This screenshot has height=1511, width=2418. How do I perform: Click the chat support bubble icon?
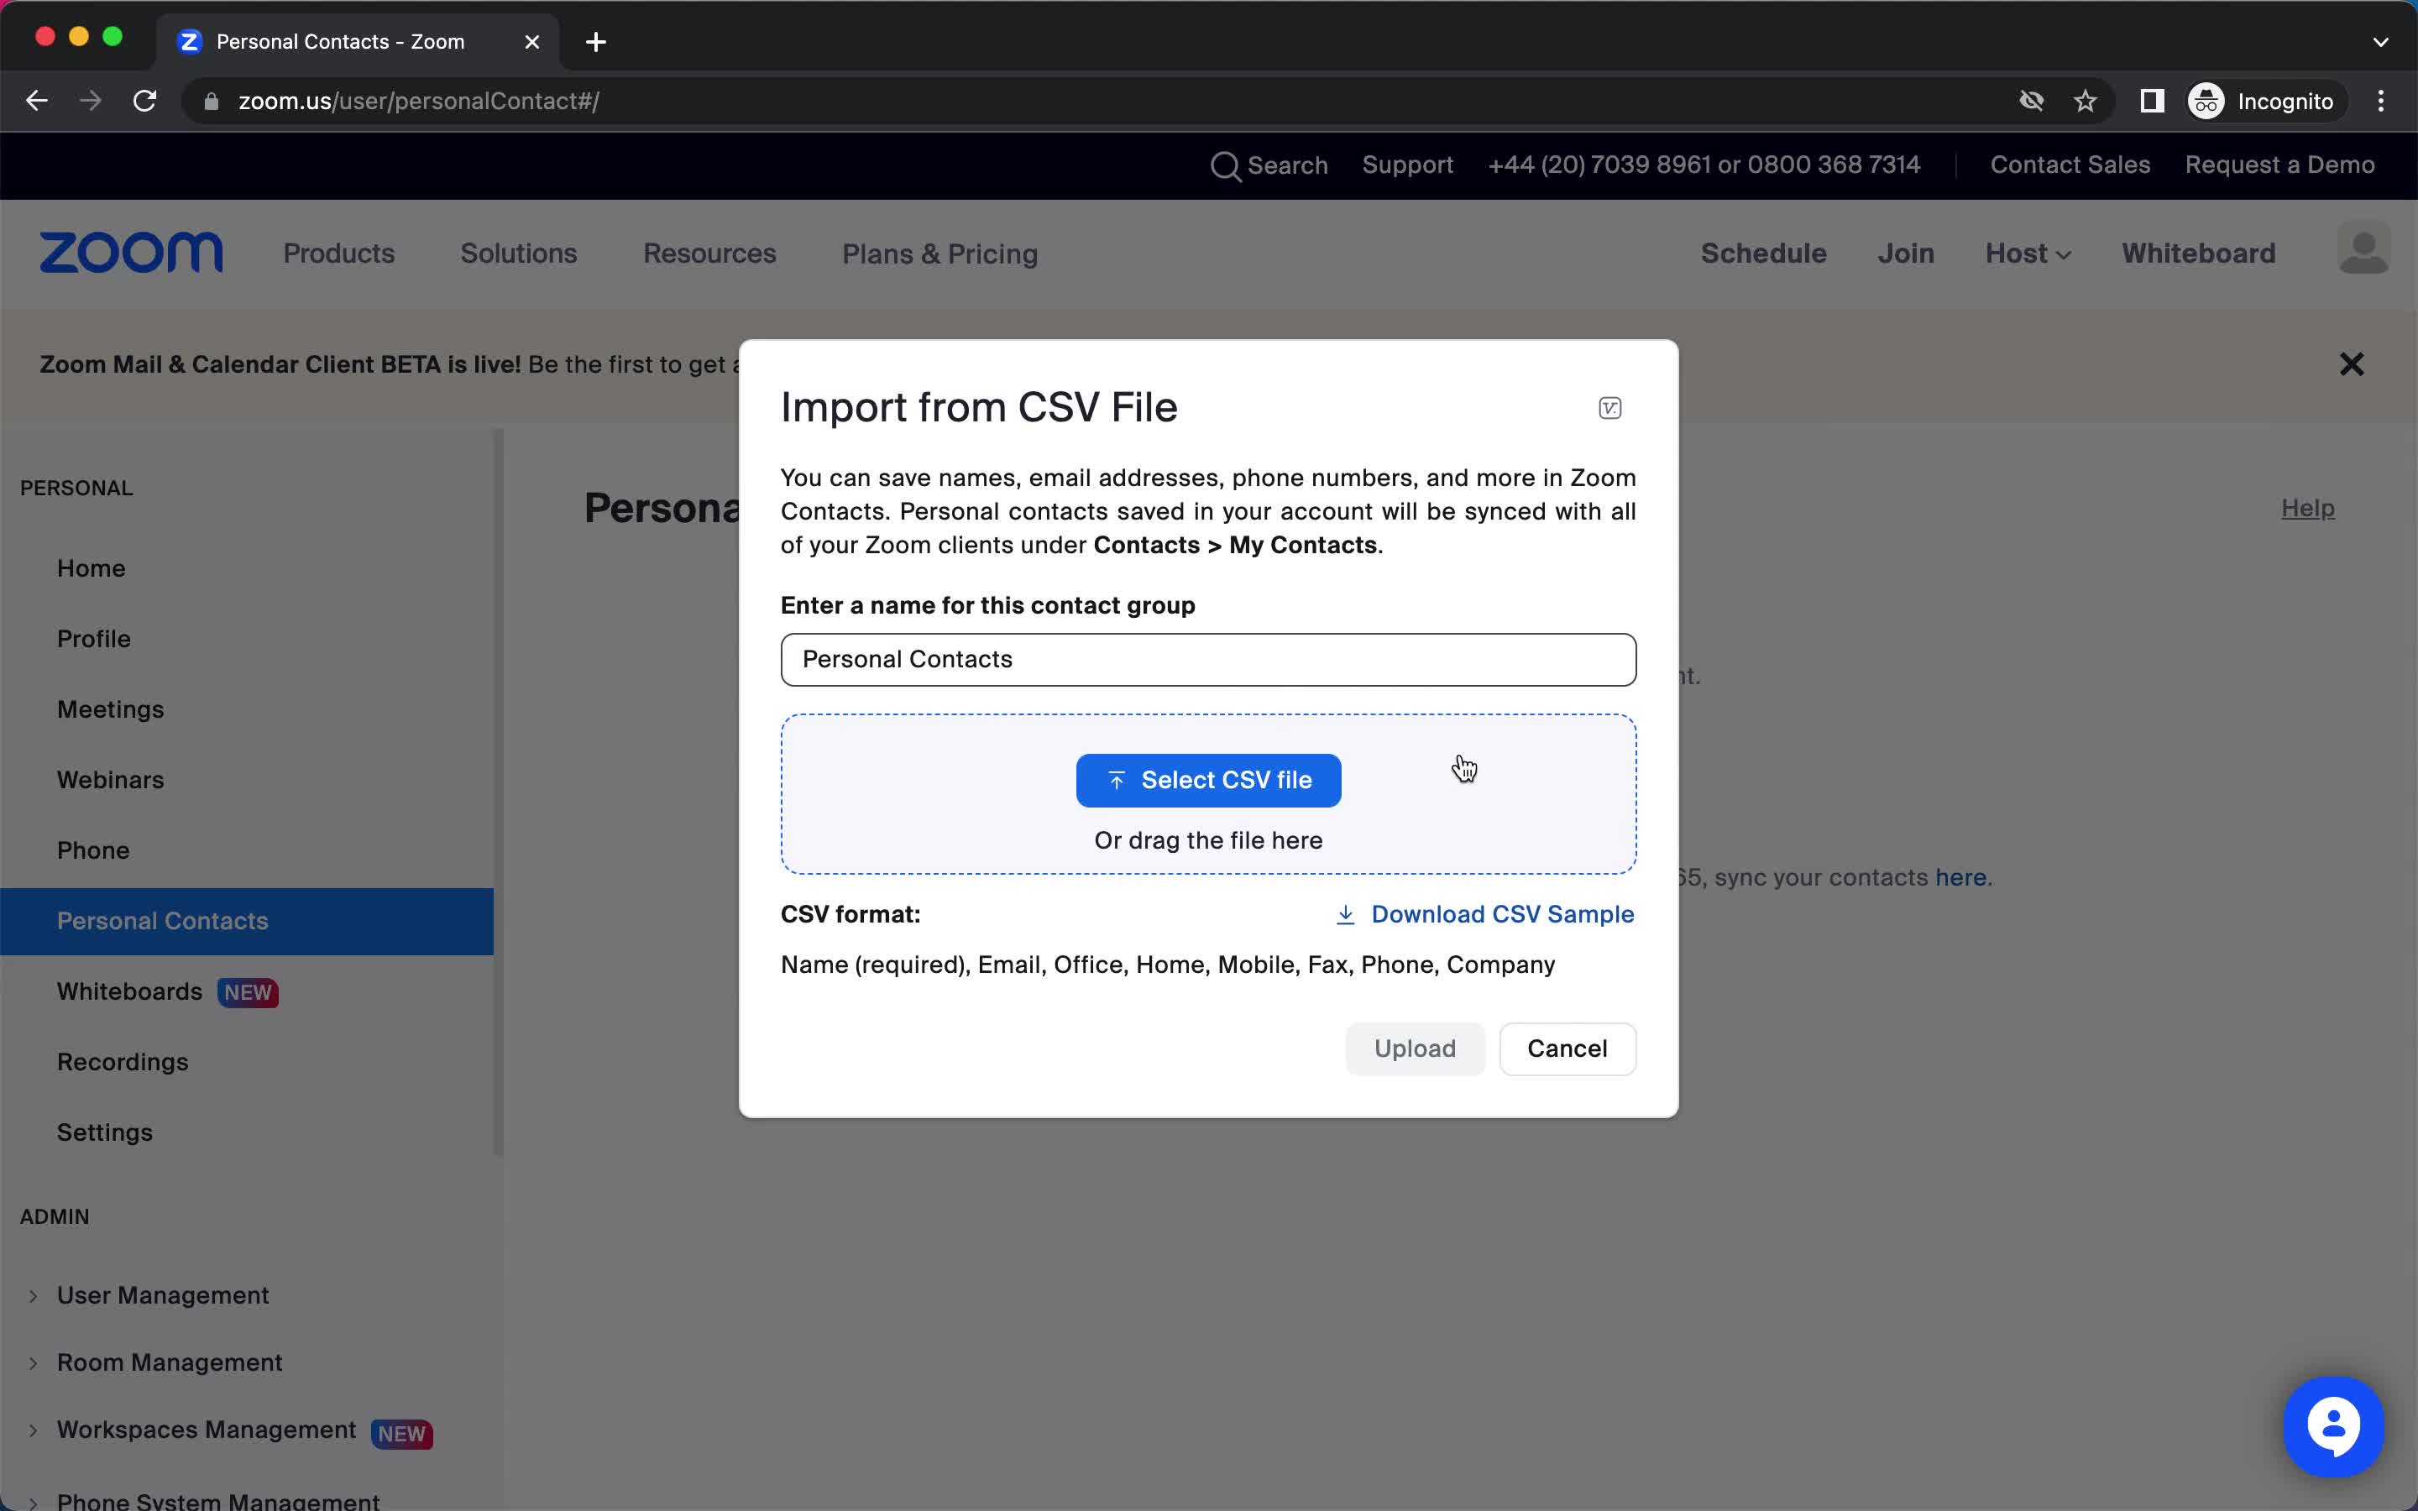[2332, 1425]
